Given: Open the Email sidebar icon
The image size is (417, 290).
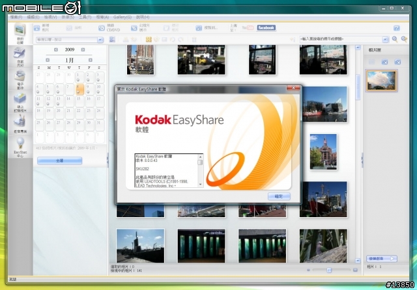Looking at the screenshot, I should (20, 80).
